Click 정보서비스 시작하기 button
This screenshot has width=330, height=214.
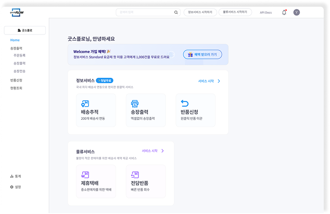pyautogui.click(x=200, y=12)
